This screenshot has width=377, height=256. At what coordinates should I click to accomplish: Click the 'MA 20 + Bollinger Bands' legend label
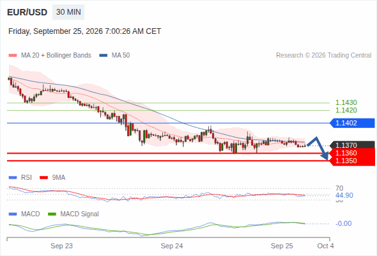pyautogui.click(x=56, y=56)
